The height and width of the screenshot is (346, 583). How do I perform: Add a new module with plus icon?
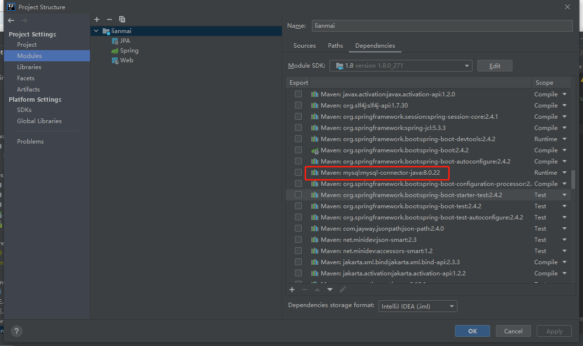[97, 19]
